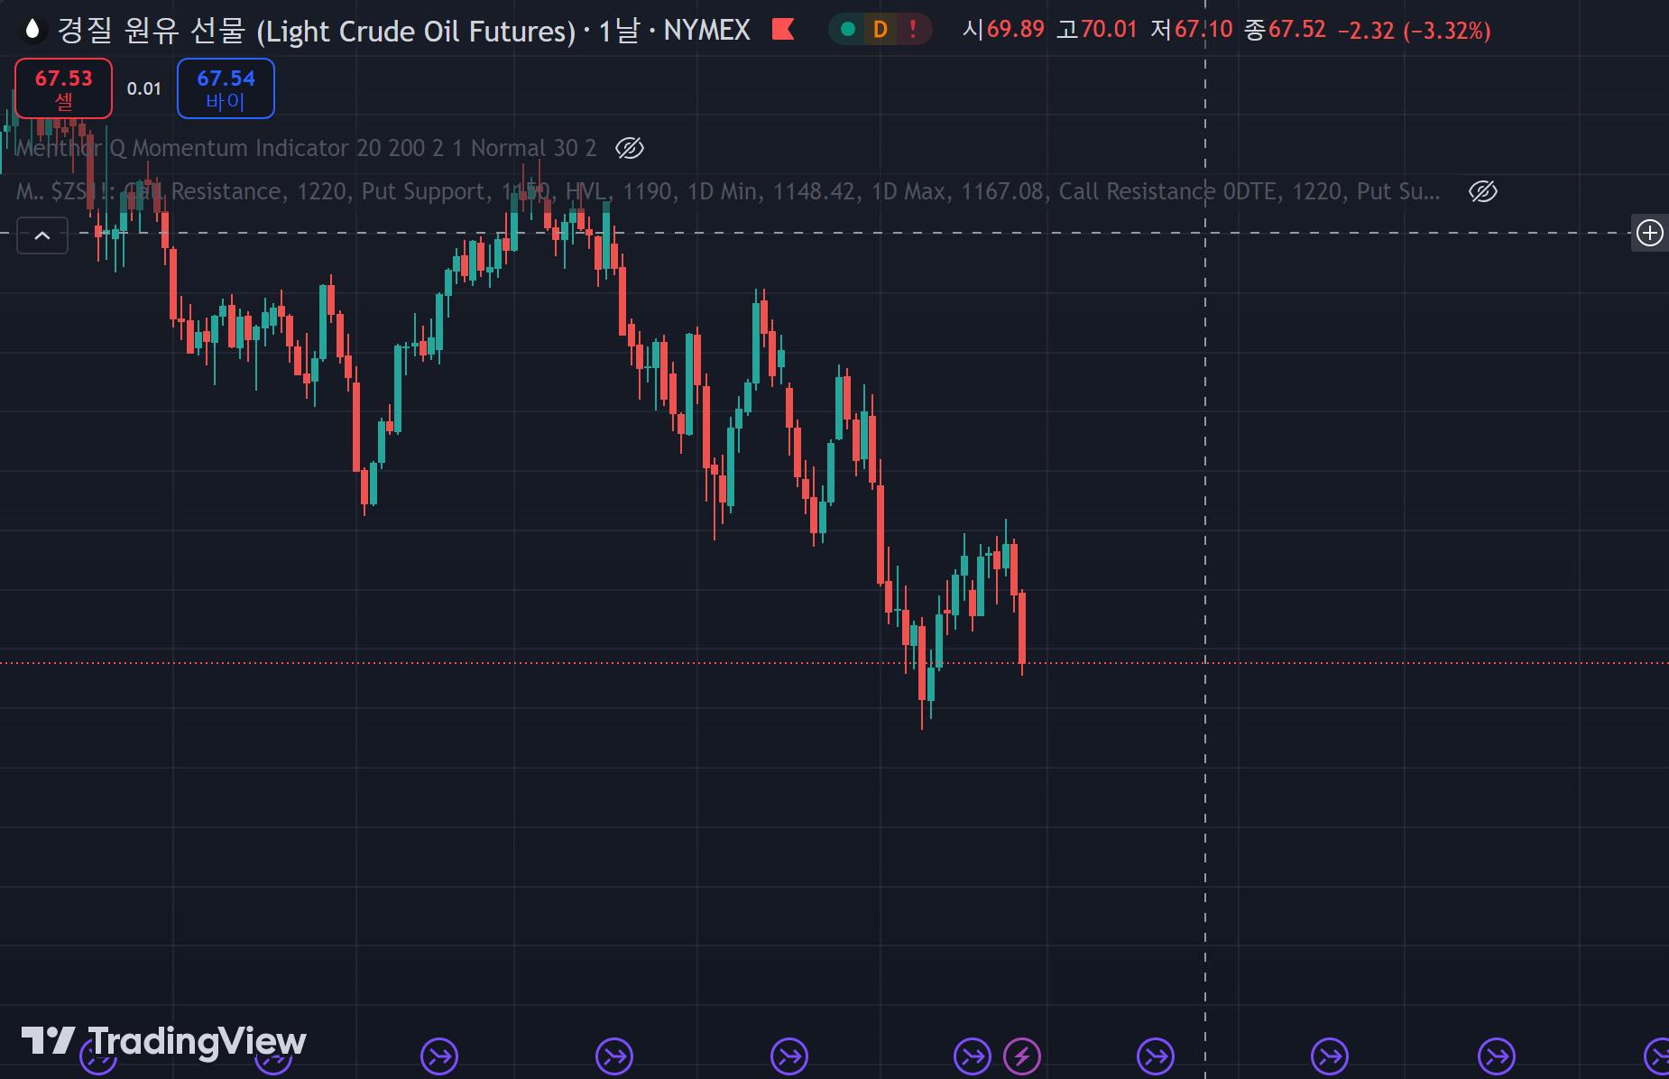This screenshot has width=1669, height=1079.
Task: Open the Light Crude Oil Futures symbol title
Action: [x=316, y=31]
